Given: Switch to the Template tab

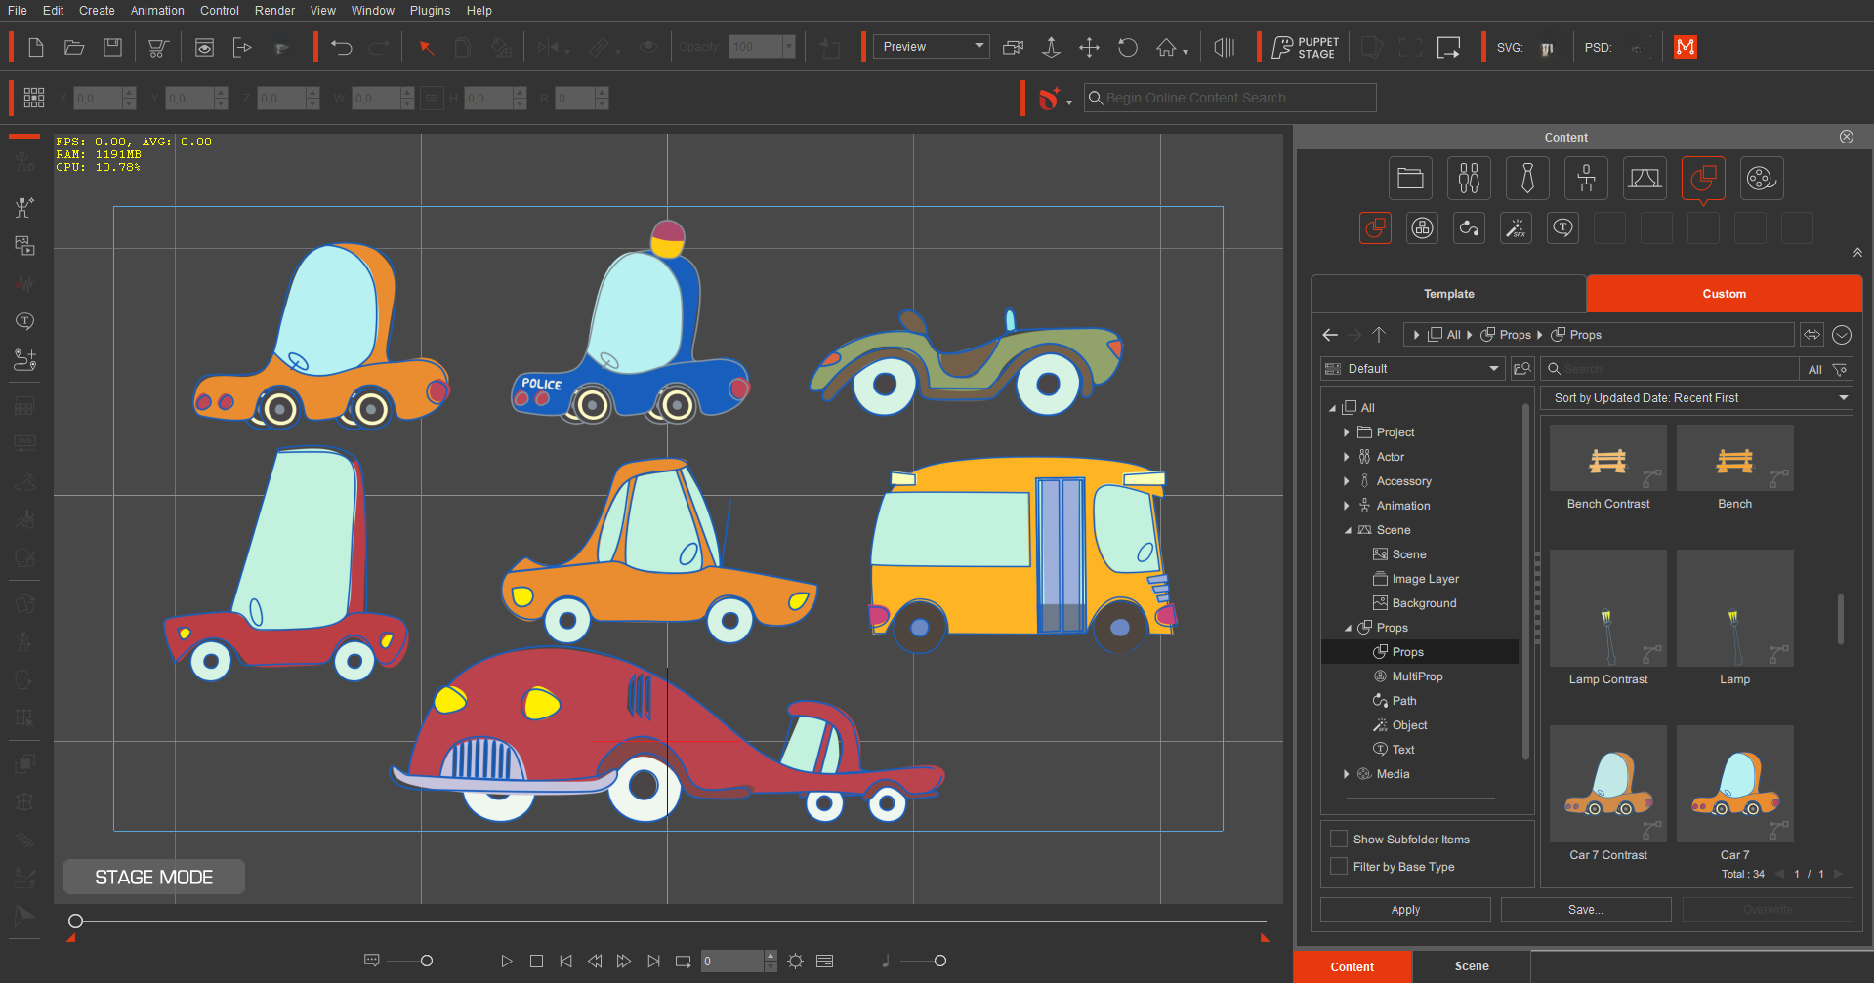Looking at the screenshot, I should point(1448,293).
